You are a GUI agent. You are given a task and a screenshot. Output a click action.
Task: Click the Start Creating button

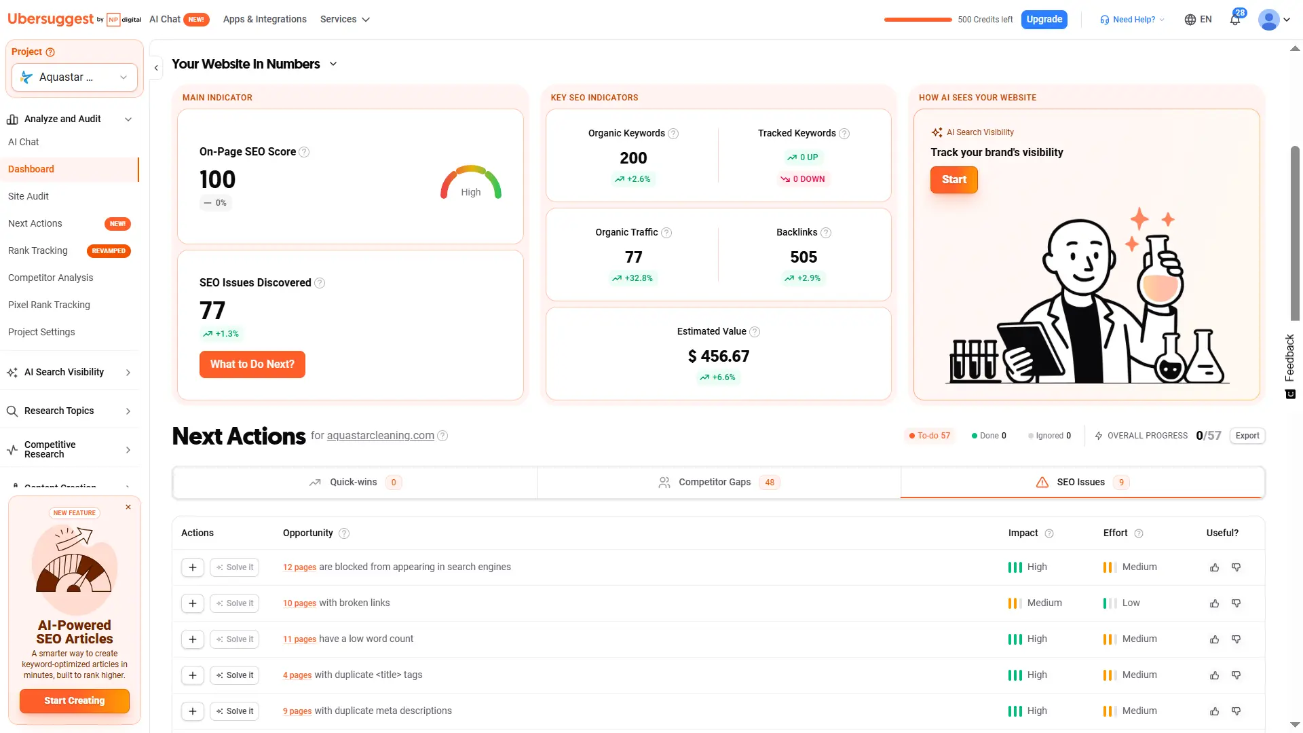tap(75, 701)
